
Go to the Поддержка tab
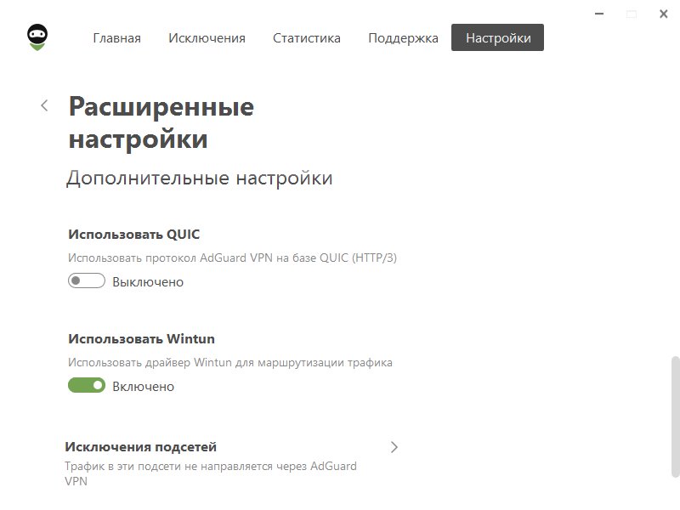(403, 38)
